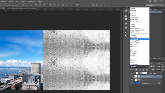Hide the Background layer
The width and height of the screenshot is (165, 93).
click(x=132, y=83)
